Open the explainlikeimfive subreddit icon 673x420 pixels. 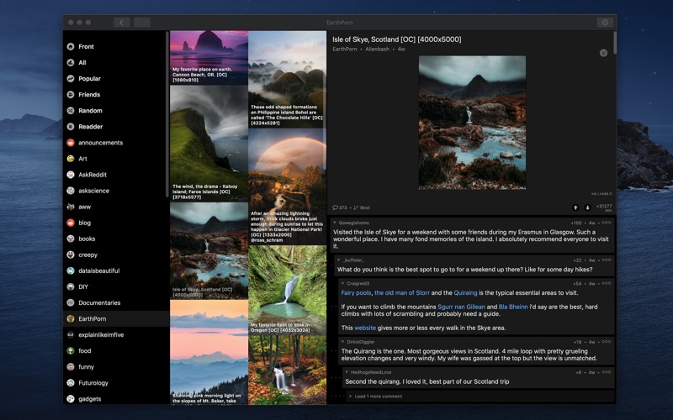pyautogui.click(x=71, y=334)
